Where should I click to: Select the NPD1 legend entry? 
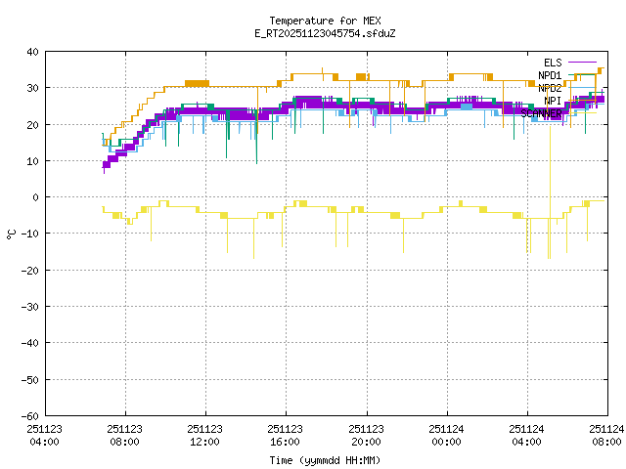click(x=550, y=75)
